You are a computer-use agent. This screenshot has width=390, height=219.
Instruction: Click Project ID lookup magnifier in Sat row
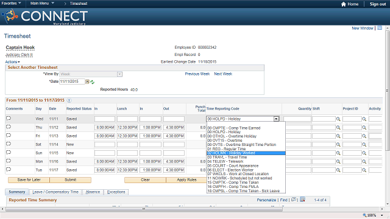(x=364, y=145)
